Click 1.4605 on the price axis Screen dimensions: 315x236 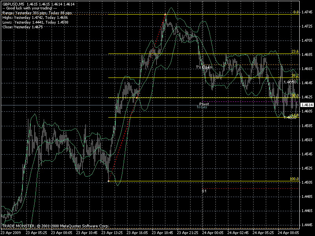307,111
